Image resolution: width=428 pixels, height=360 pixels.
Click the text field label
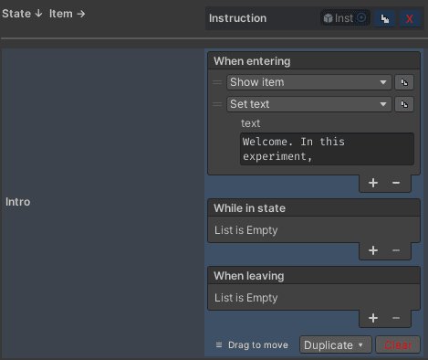click(251, 123)
